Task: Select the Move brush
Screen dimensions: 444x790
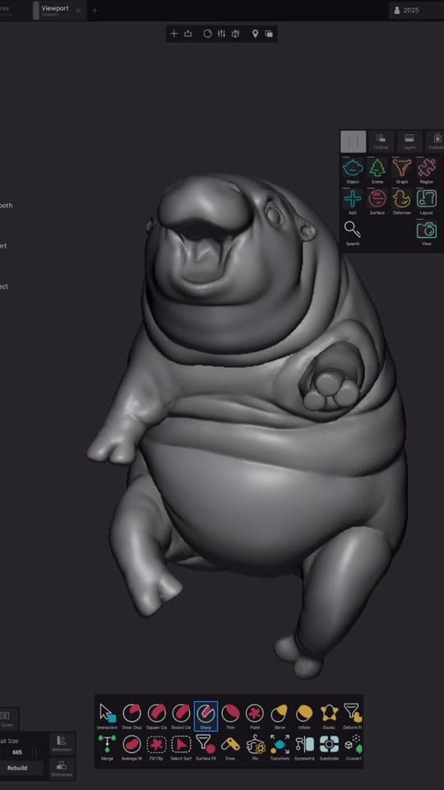Action: coord(280,716)
